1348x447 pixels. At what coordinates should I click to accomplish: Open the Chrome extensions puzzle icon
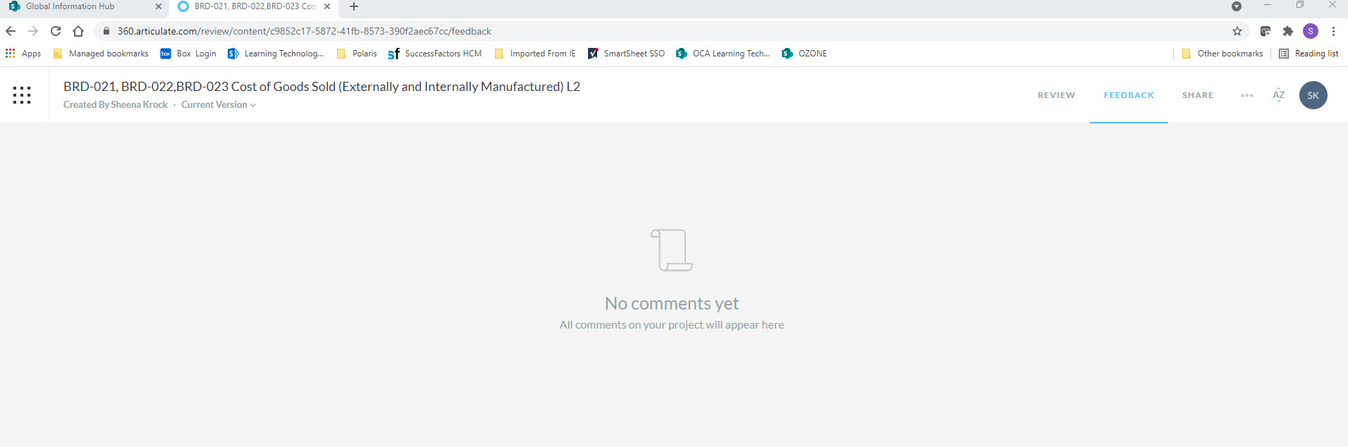[1287, 31]
